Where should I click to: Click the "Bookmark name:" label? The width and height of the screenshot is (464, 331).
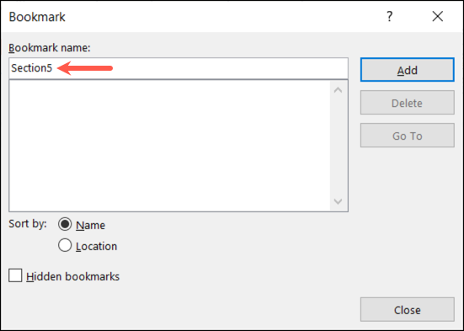pos(50,48)
